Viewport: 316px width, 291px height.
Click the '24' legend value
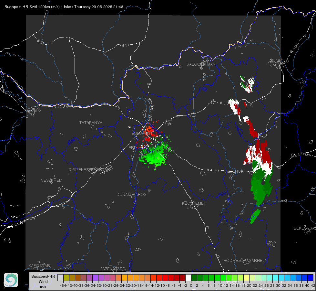[261, 286]
